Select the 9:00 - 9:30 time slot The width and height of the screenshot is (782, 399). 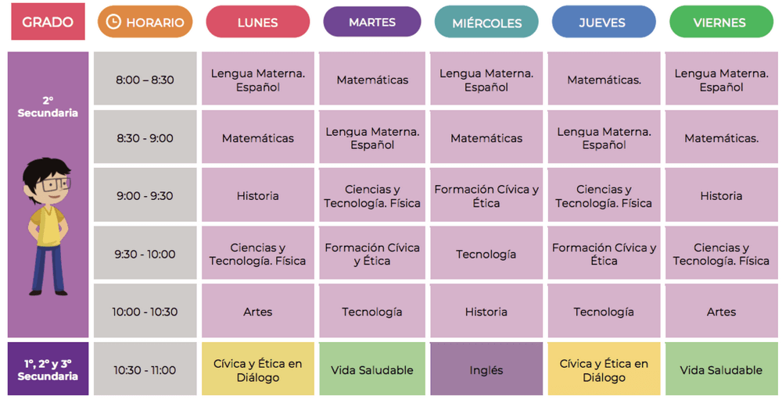tap(145, 196)
